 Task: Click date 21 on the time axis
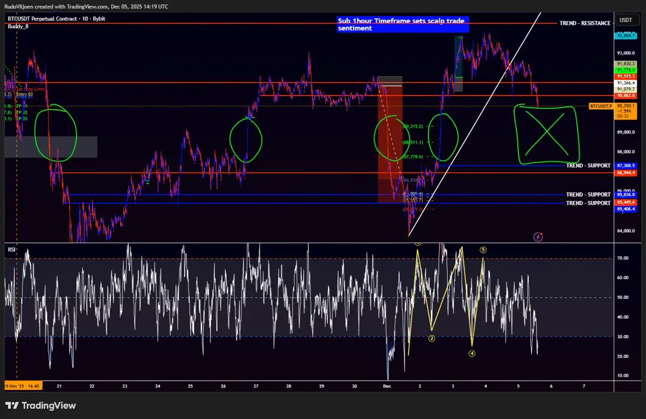[x=59, y=387]
